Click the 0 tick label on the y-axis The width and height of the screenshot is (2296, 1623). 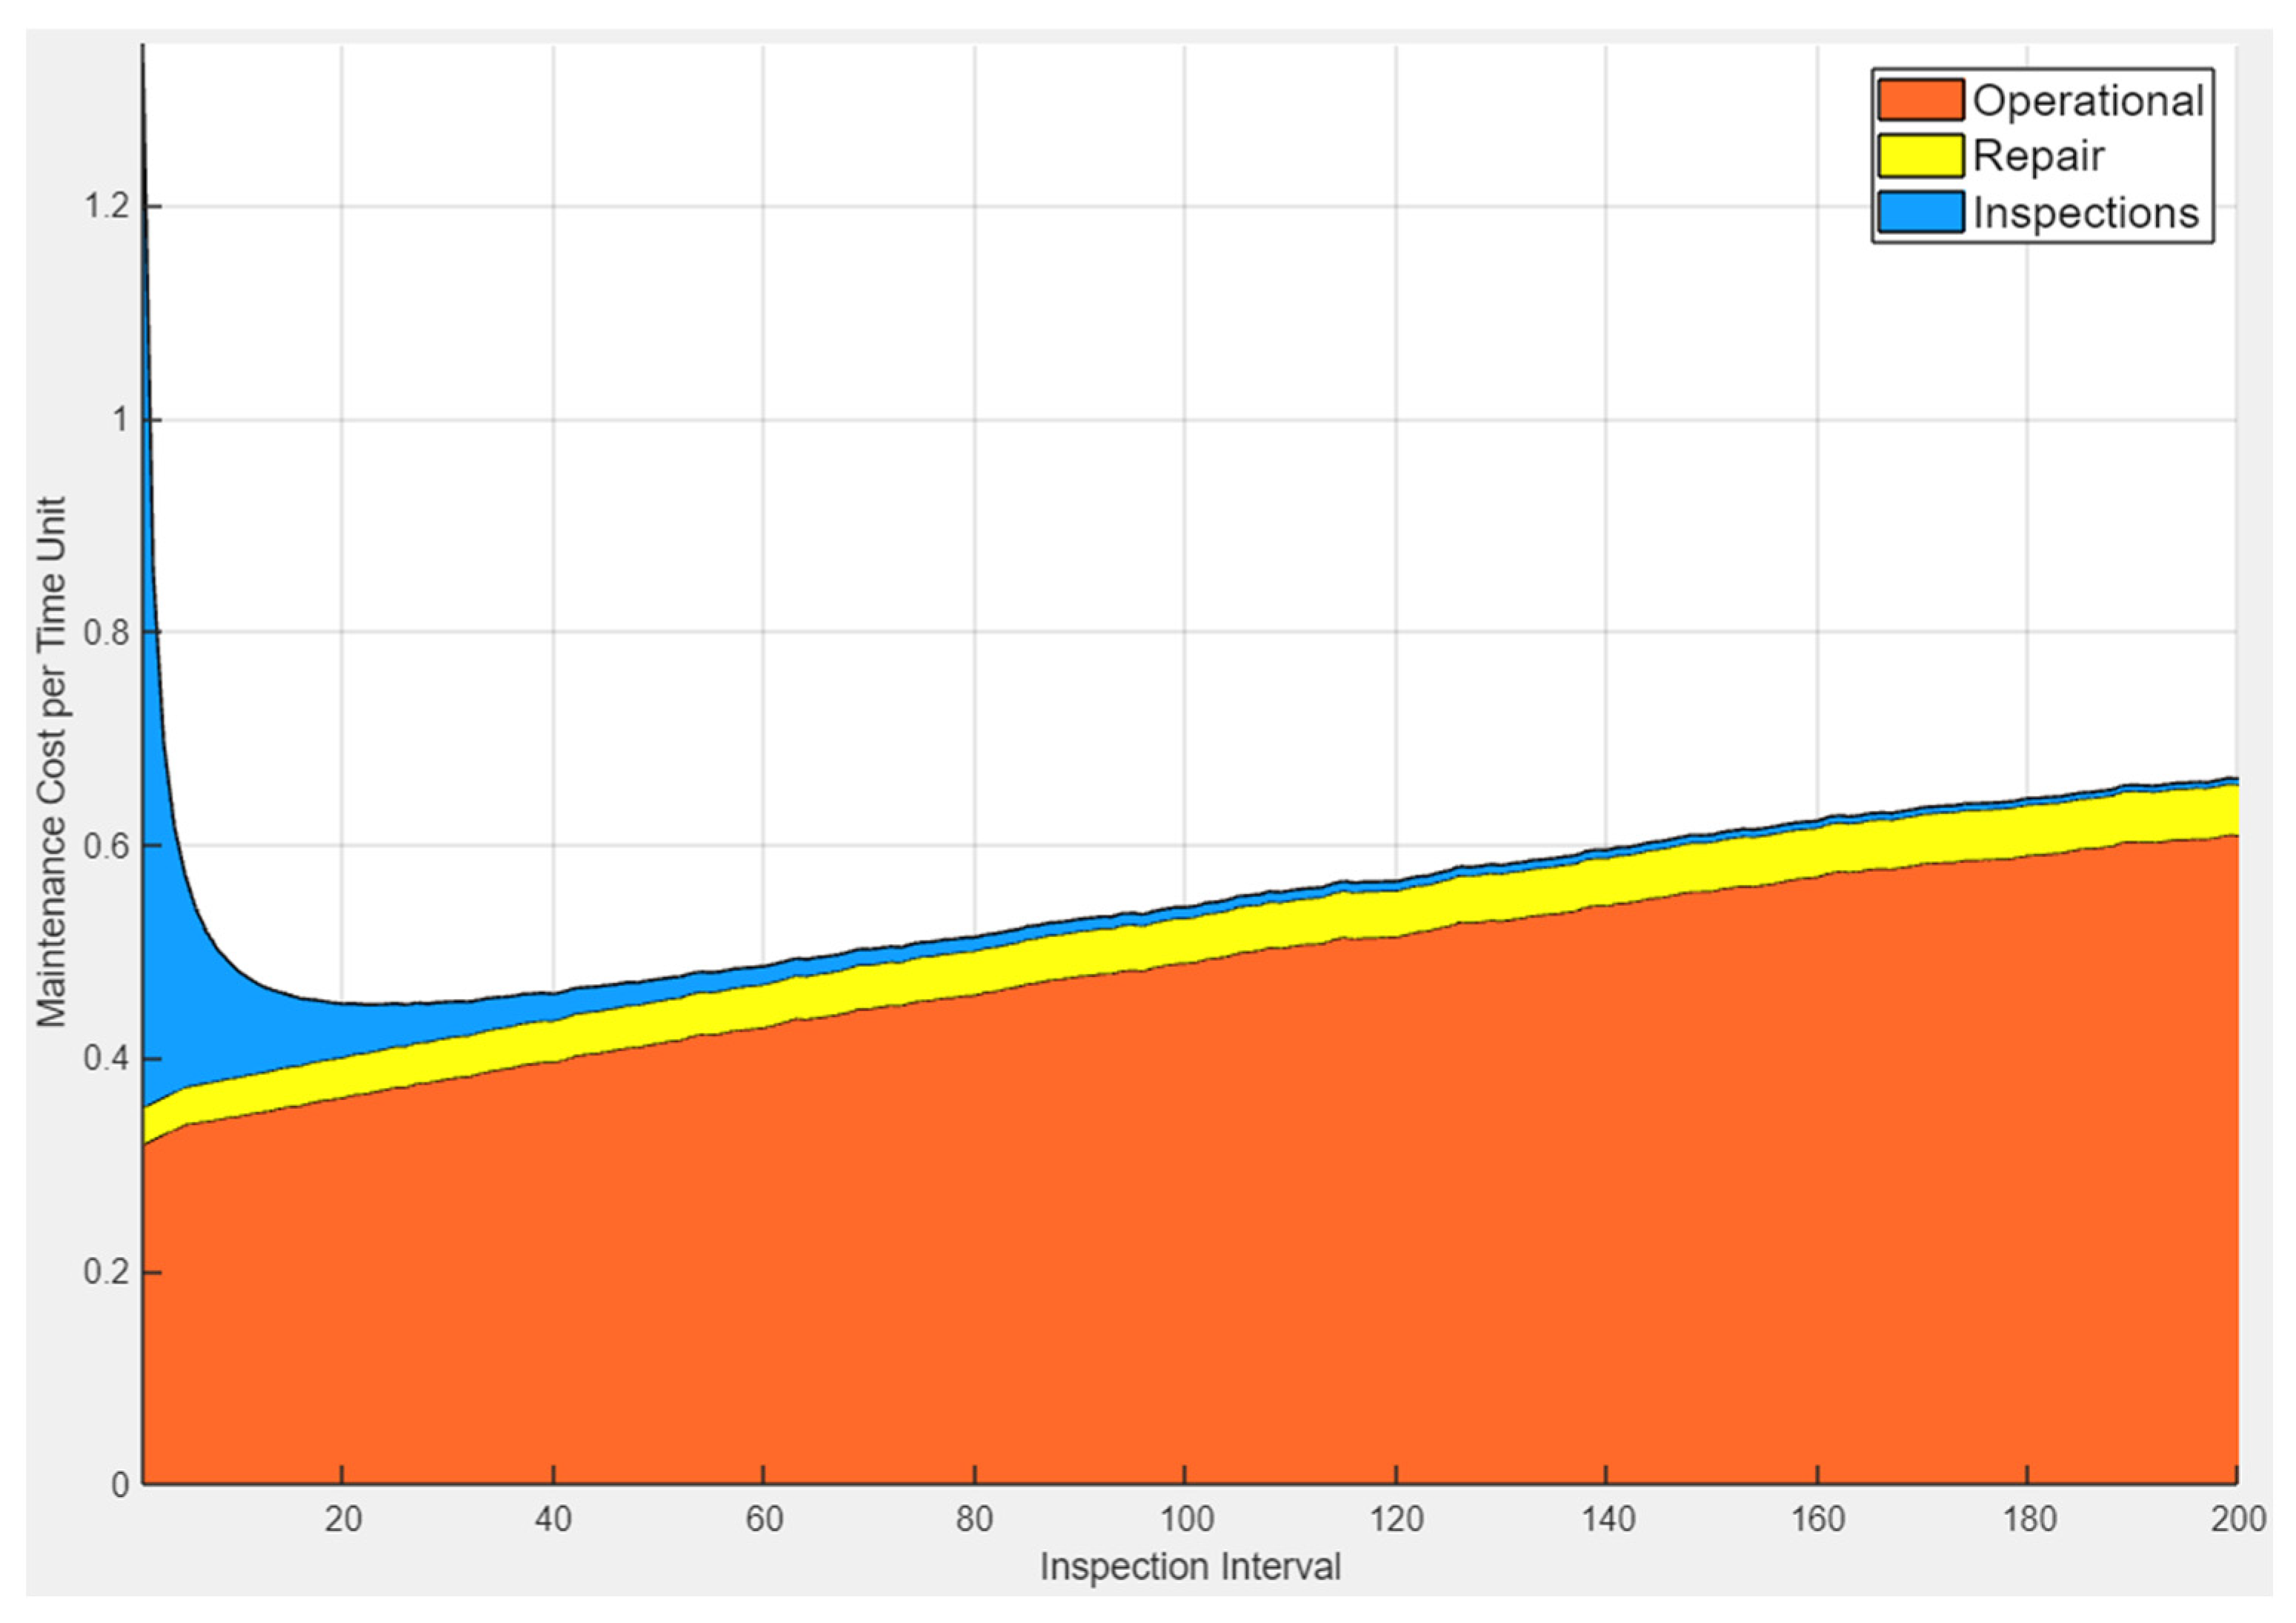[x=121, y=1485]
